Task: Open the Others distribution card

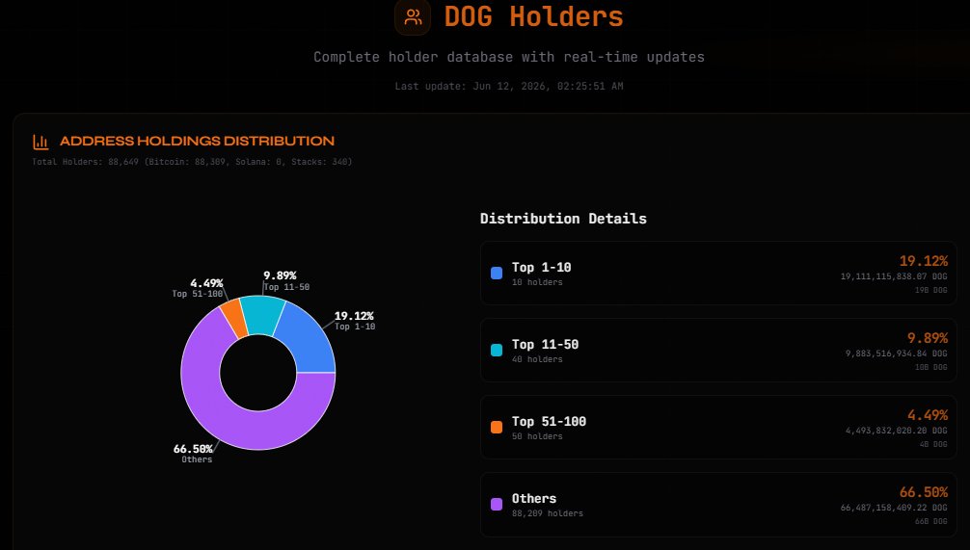Action: [718, 505]
